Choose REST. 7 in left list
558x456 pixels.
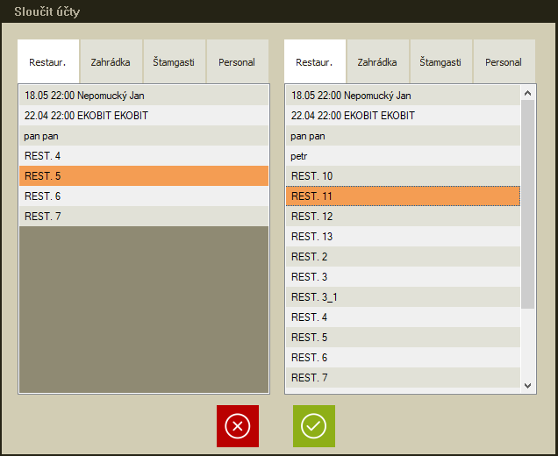coord(143,217)
